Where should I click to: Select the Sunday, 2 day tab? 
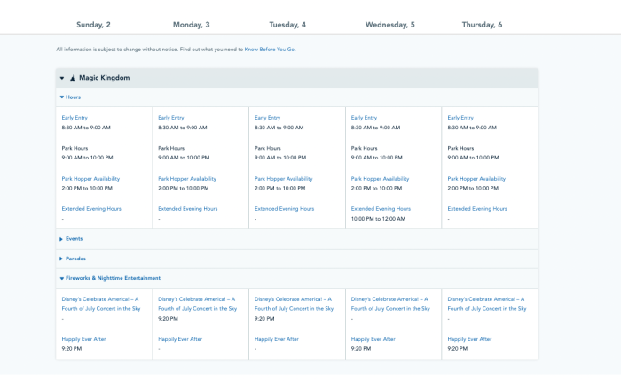(x=93, y=25)
